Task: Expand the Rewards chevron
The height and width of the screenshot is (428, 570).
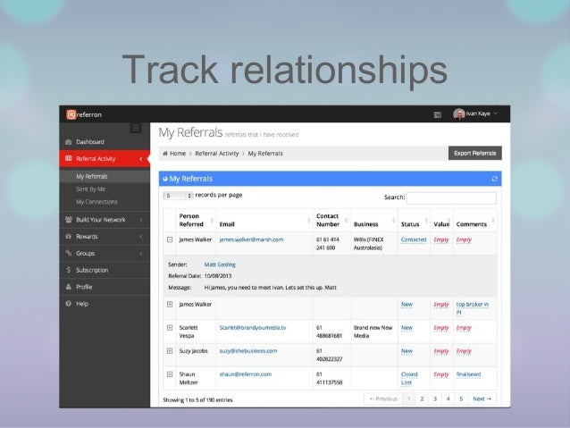Action: tap(141, 237)
